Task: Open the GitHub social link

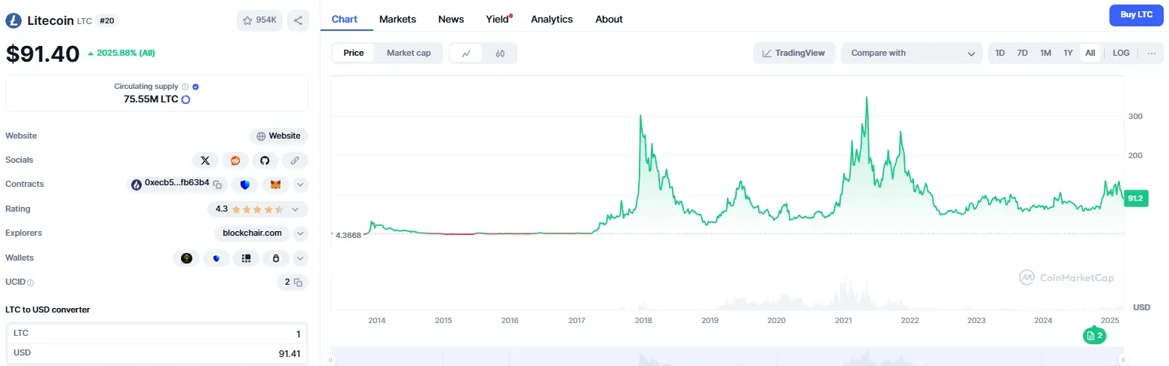Action: point(265,160)
